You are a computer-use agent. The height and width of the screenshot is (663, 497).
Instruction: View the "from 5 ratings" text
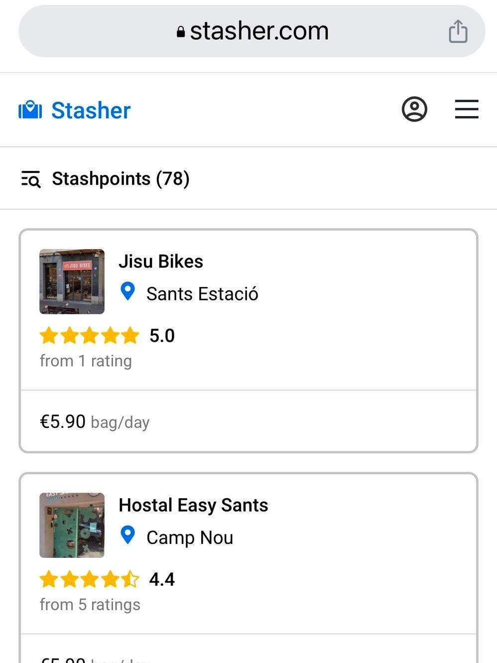click(90, 604)
